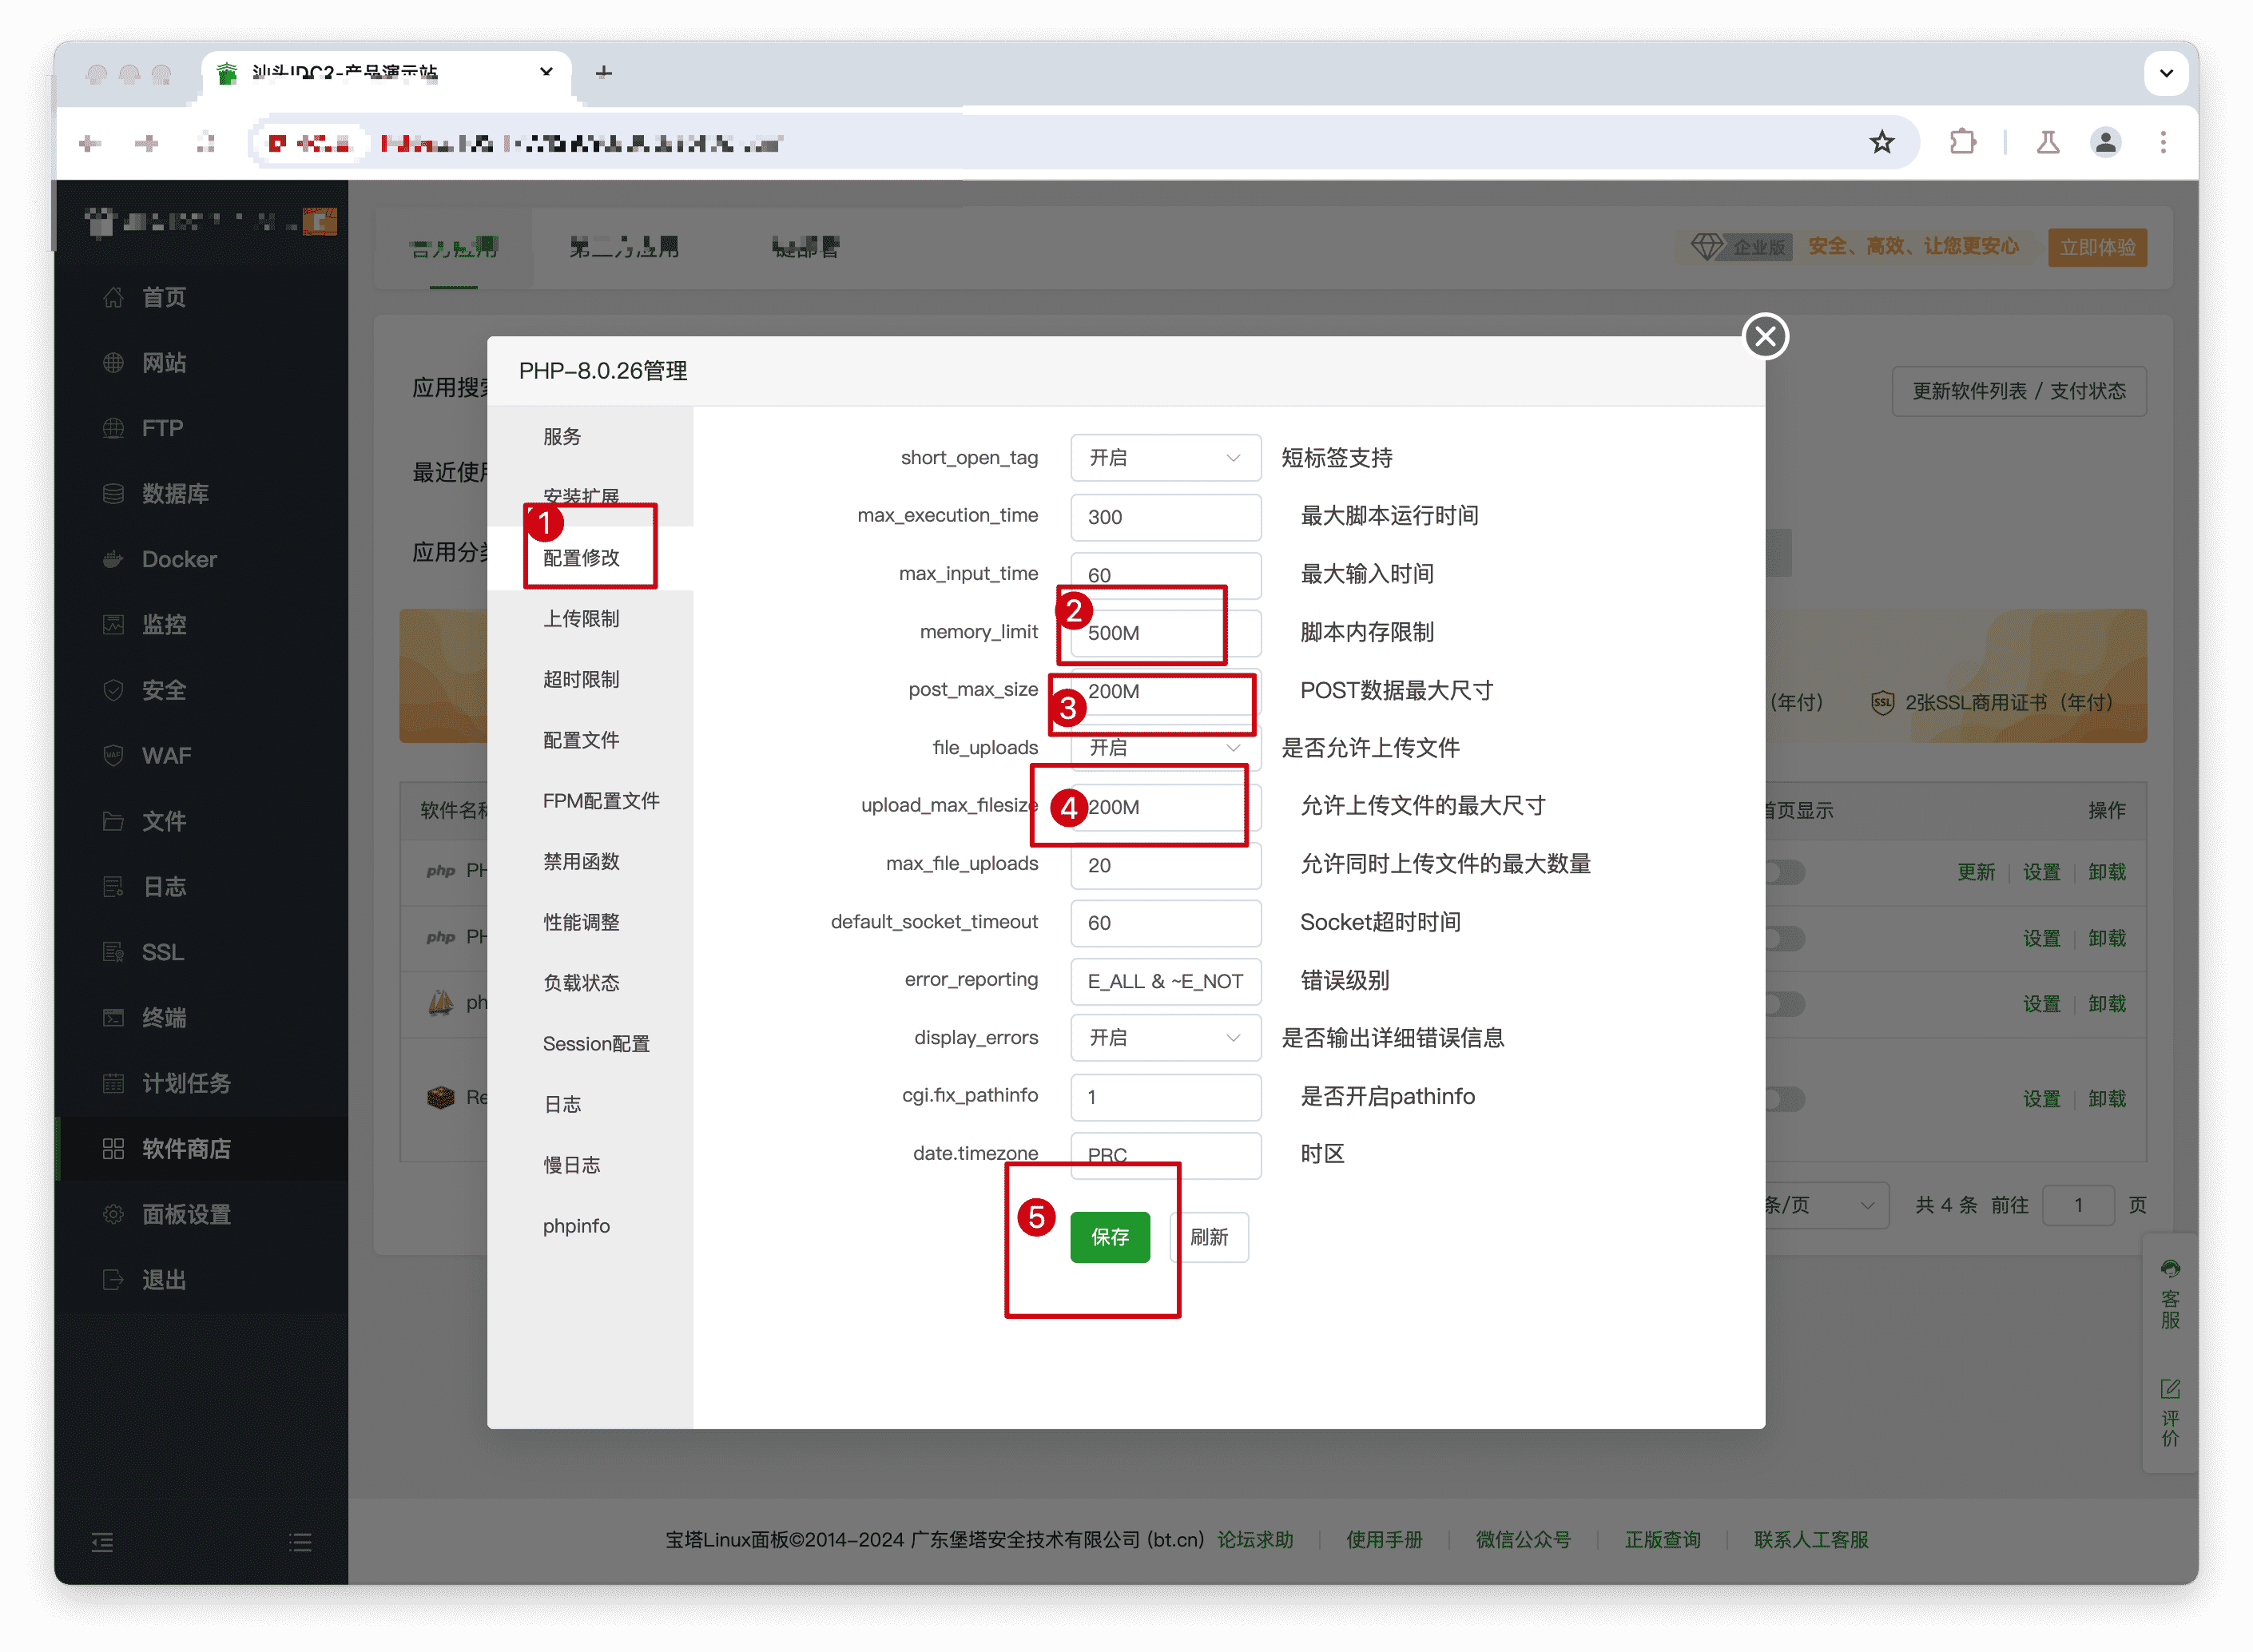Open the per-page count dropdown
This screenshot has width=2253, height=1652.
click(x=1826, y=1205)
